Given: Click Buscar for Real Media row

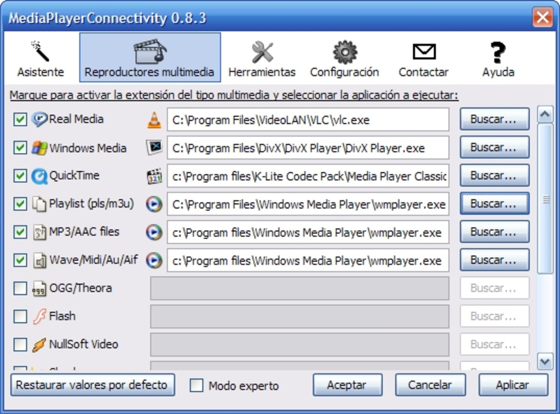Looking at the screenshot, I should (495, 119).
